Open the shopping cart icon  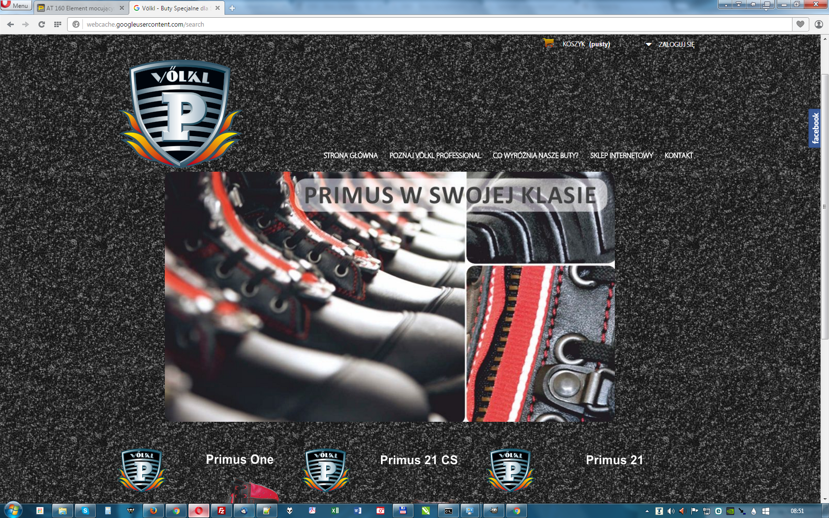(548, 43)
